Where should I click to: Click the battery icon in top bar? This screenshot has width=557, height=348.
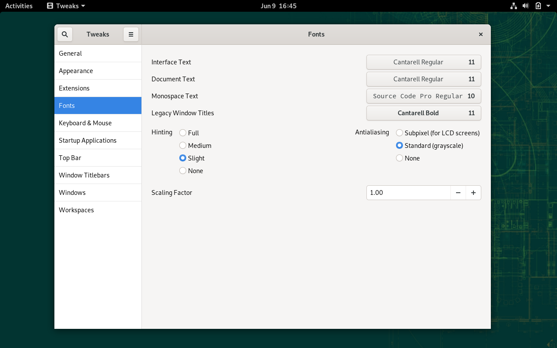coord(538,6)
